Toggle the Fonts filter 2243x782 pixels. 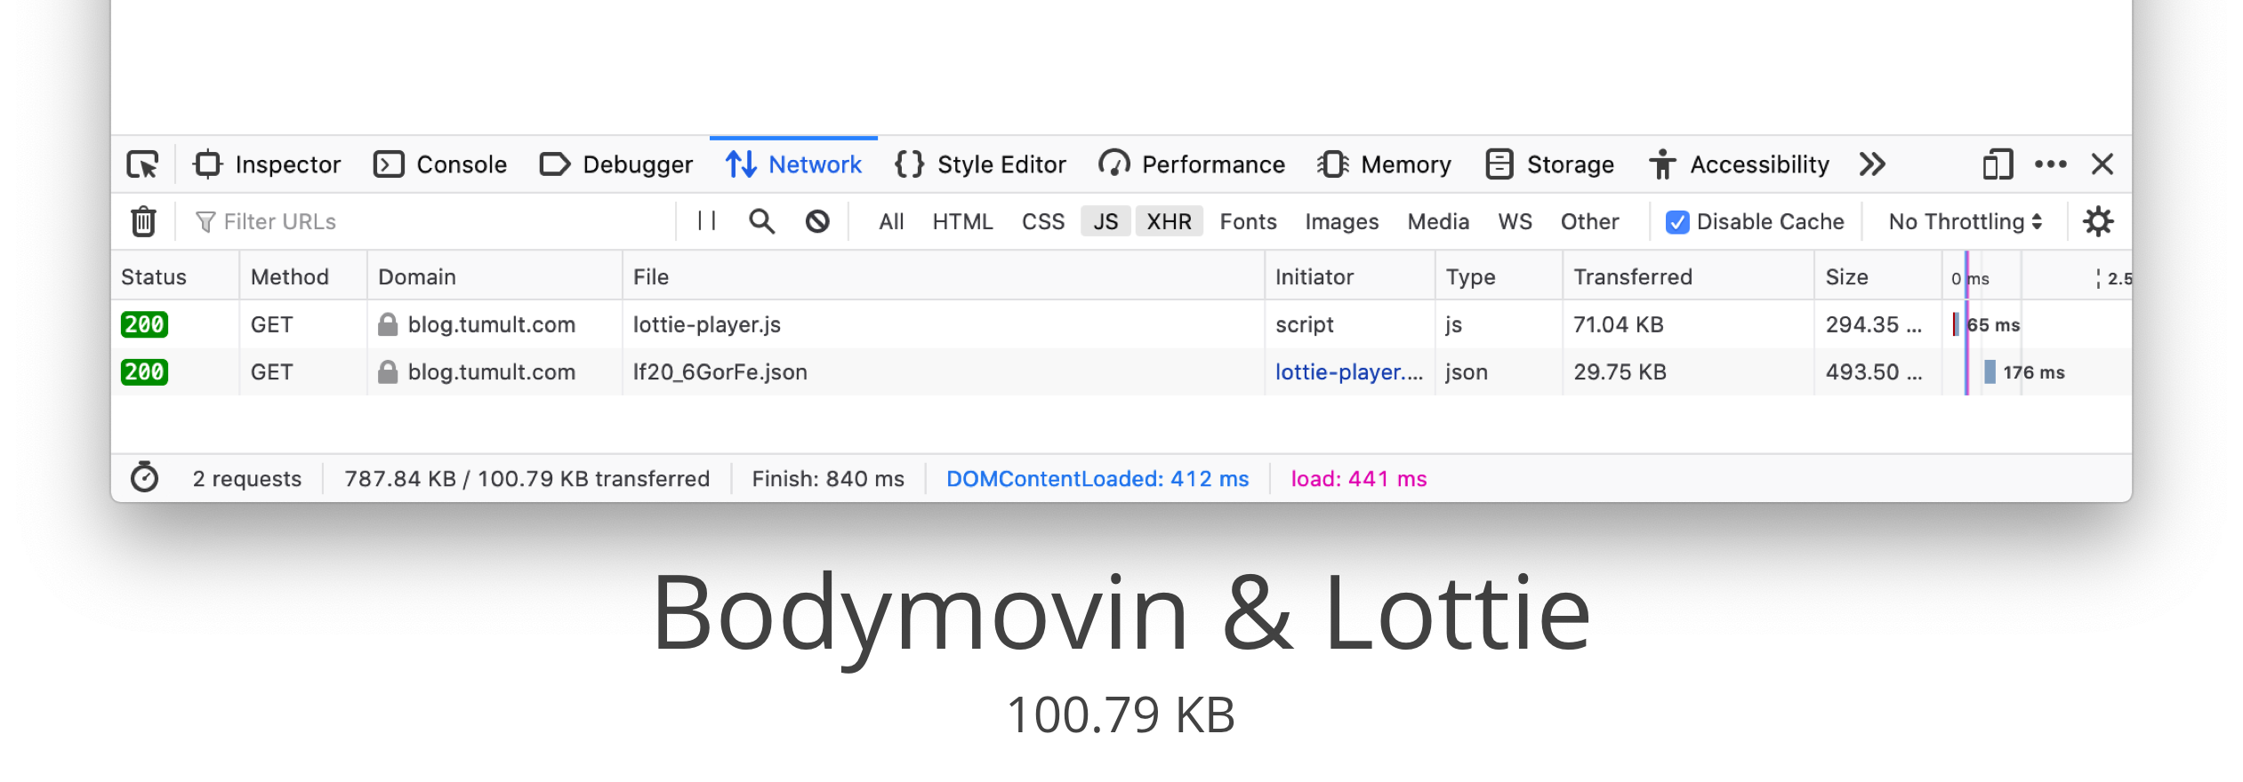[x=1248, y=222]
